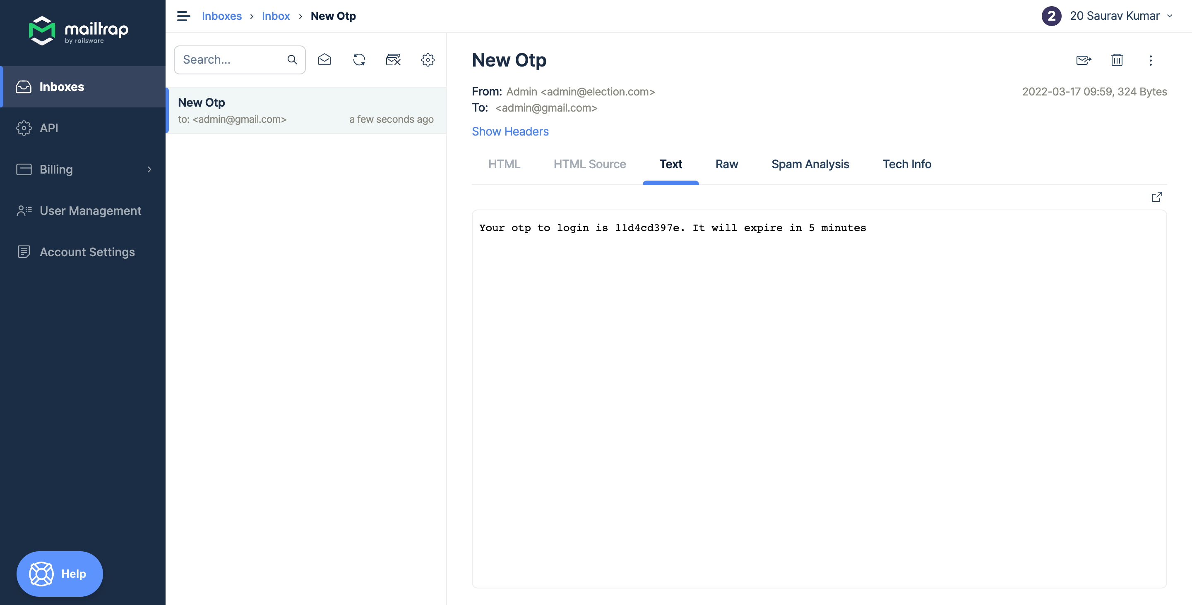The width and height of the screenshot is (1192, 605).
Task: Open User Management in the sidebar
Action: (90, 211)
